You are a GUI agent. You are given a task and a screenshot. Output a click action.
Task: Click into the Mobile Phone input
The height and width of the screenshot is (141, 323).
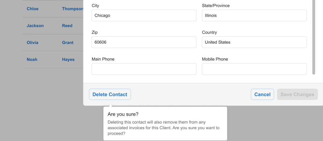point(254,69)
